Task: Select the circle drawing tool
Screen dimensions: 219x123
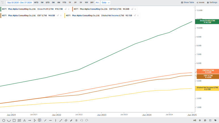Action: point(4,120)
